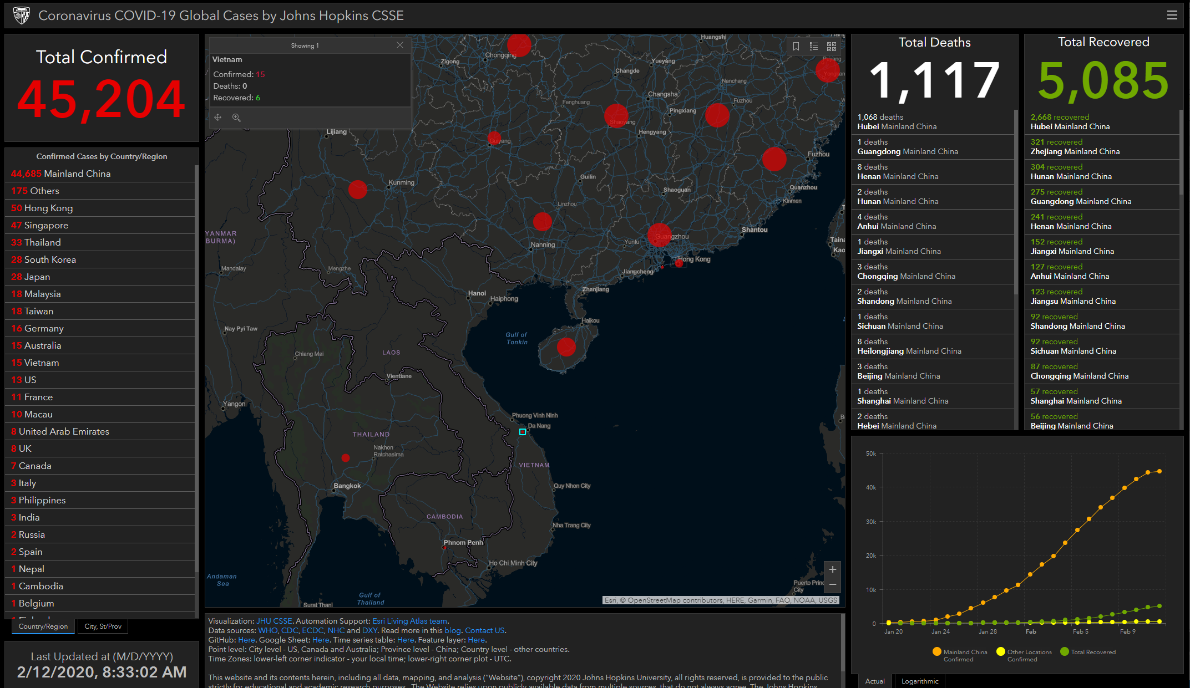
Task: Zoom in on the map with plus button
Action: [832, 569]
